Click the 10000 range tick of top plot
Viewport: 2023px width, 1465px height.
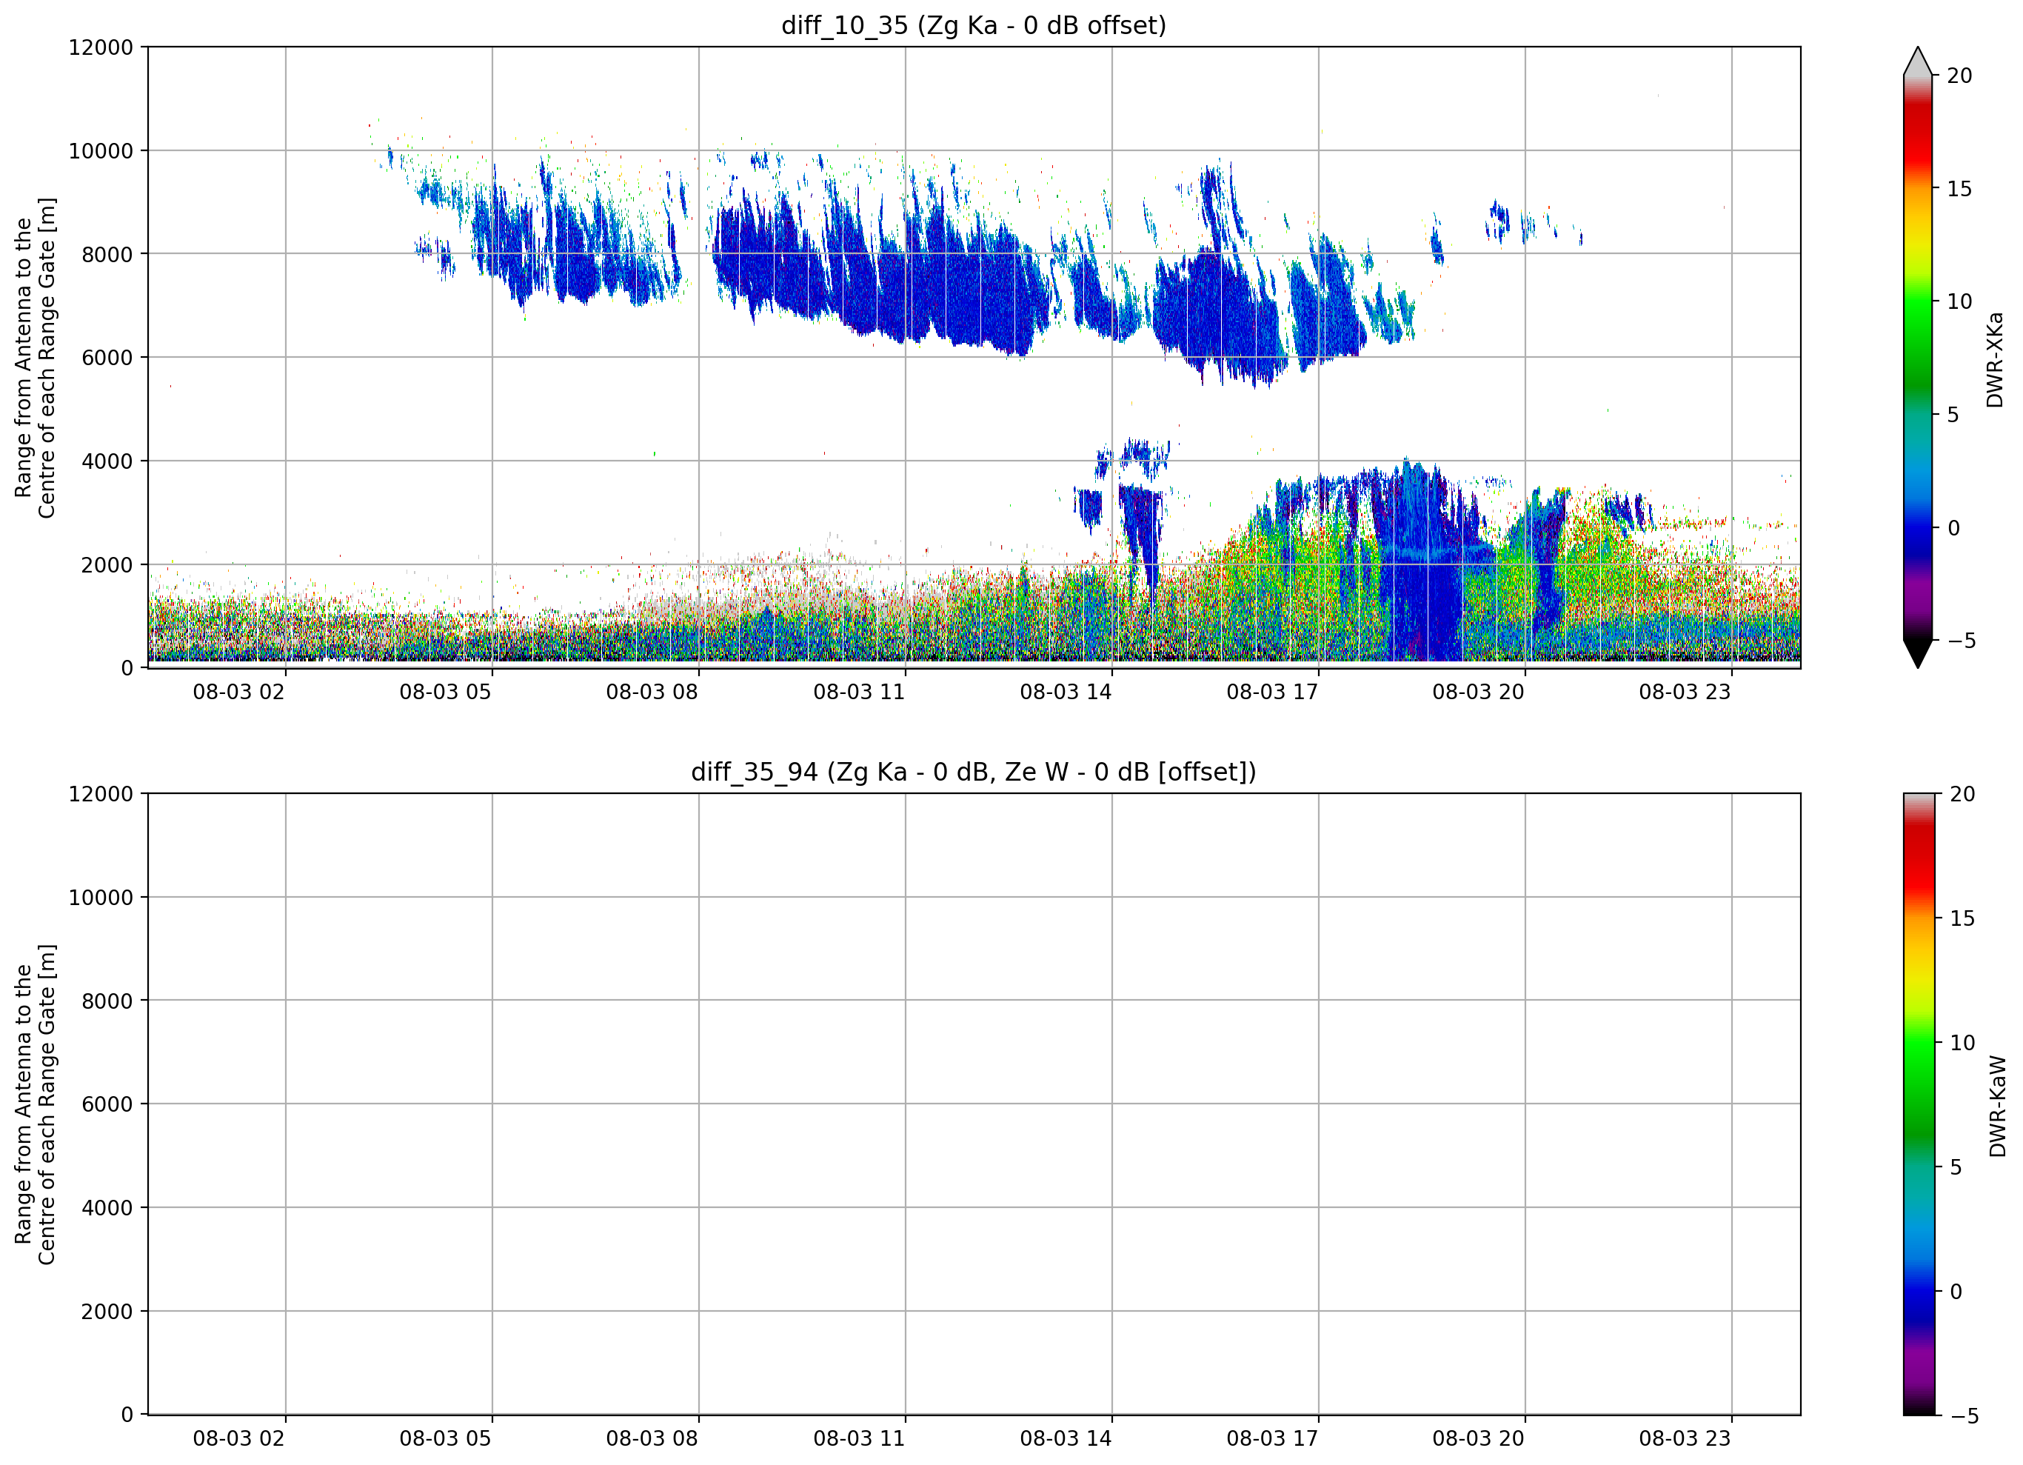(x=101, y=151)
